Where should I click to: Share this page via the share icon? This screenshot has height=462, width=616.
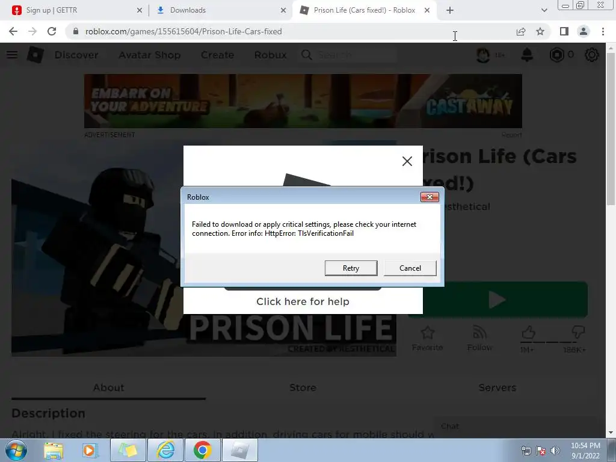(x=521, y=31)
